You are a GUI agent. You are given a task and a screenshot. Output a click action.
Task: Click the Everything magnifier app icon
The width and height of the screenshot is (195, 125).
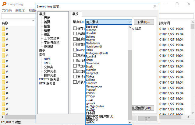4,4
